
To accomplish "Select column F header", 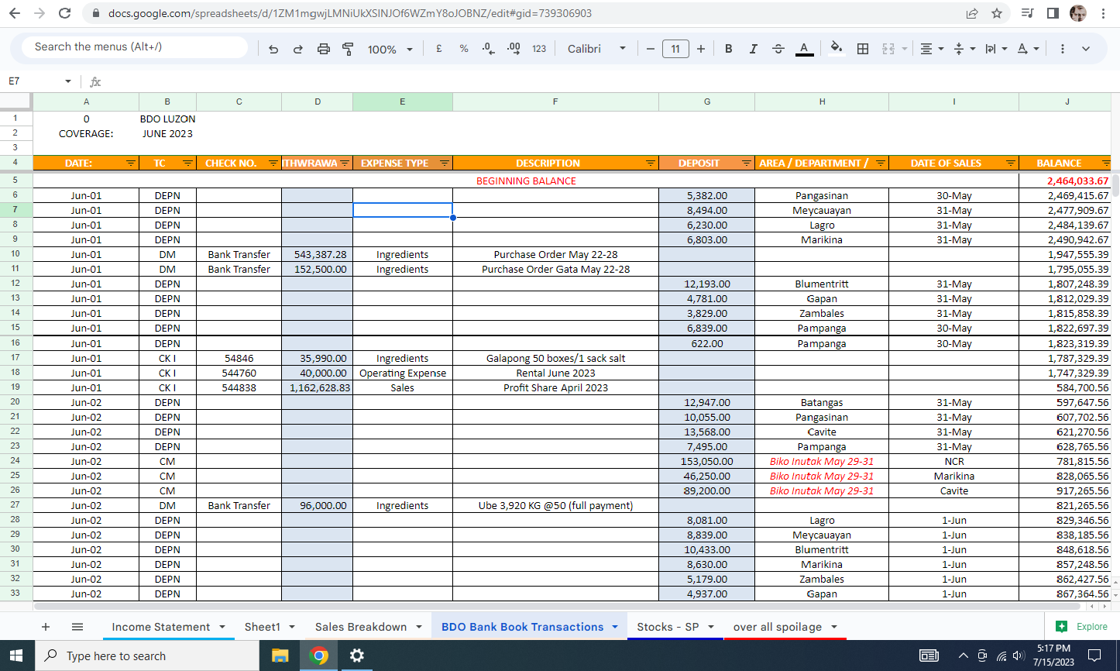I will (555, 102).
